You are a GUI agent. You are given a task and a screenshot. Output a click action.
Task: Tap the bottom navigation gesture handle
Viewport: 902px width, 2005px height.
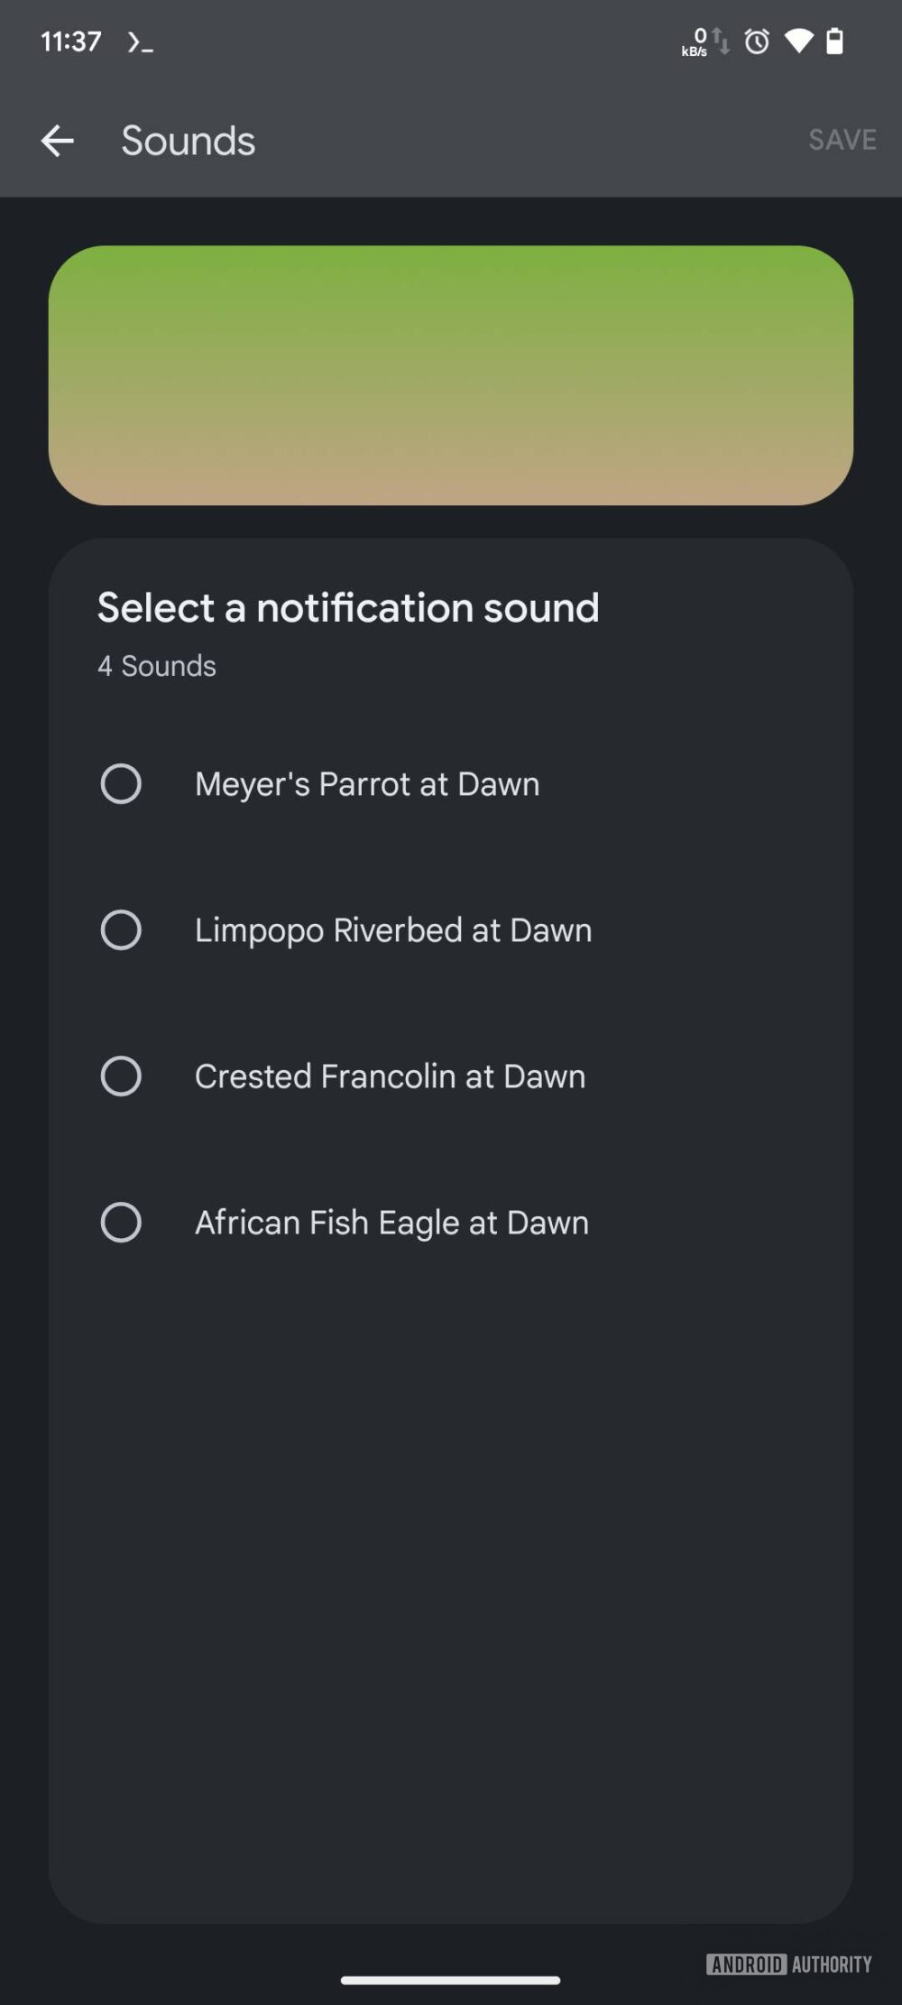tap(450, 1980)
